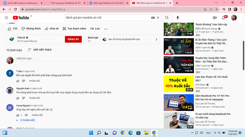Click the Viết bình luận comment field
This screenshot has width=245, height=137.
tap(86, 59)
